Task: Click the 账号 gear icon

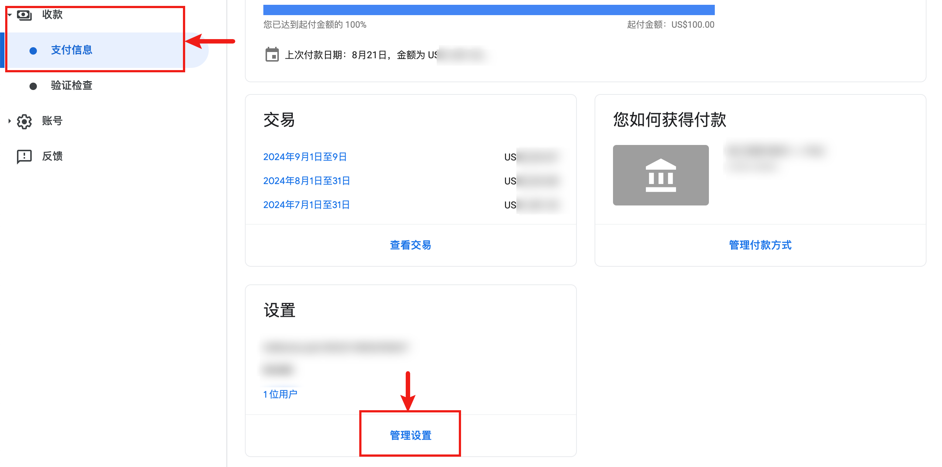Action: click(24, 121)
